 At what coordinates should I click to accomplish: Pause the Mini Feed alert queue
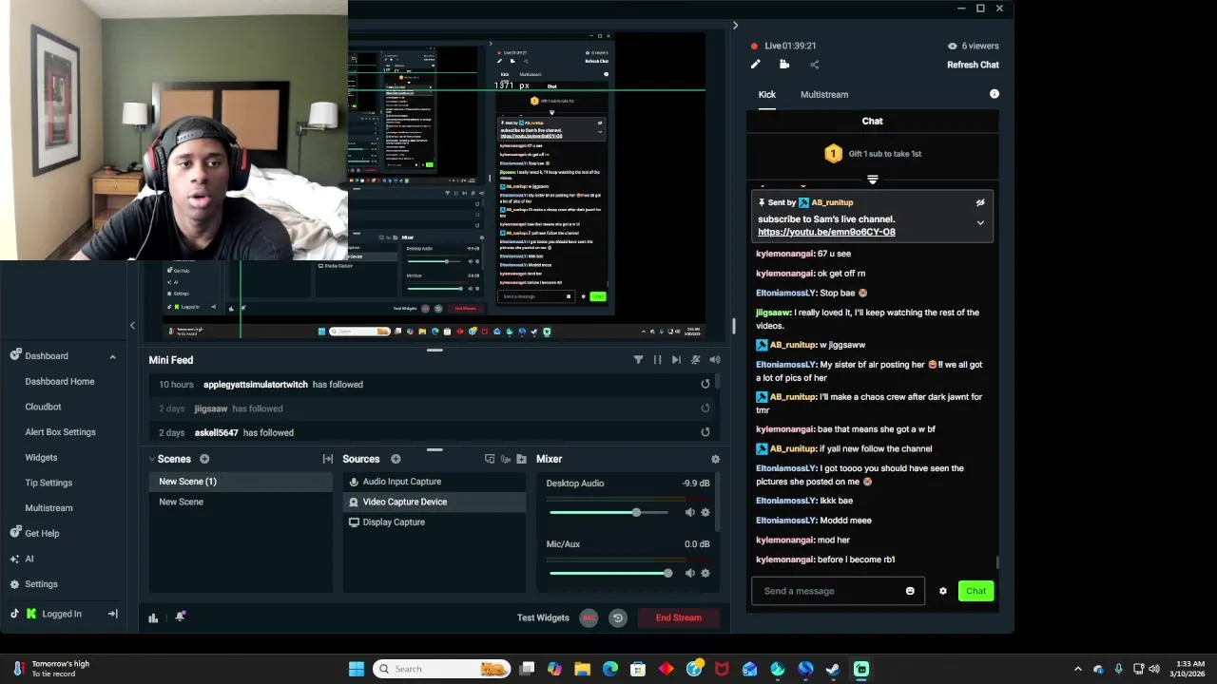pos(657,360)
